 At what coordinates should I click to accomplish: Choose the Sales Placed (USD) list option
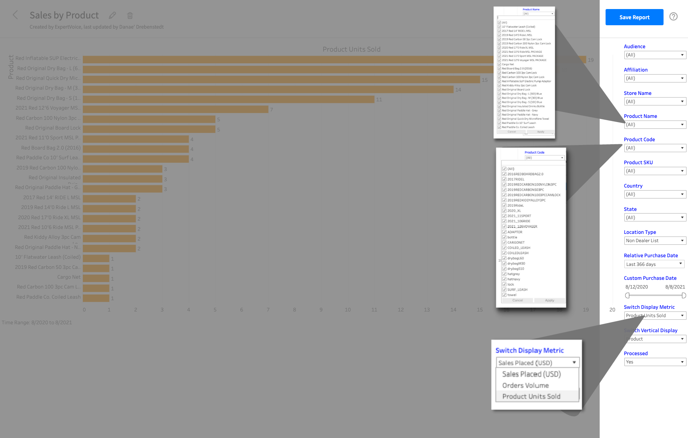tap(531, 374)
